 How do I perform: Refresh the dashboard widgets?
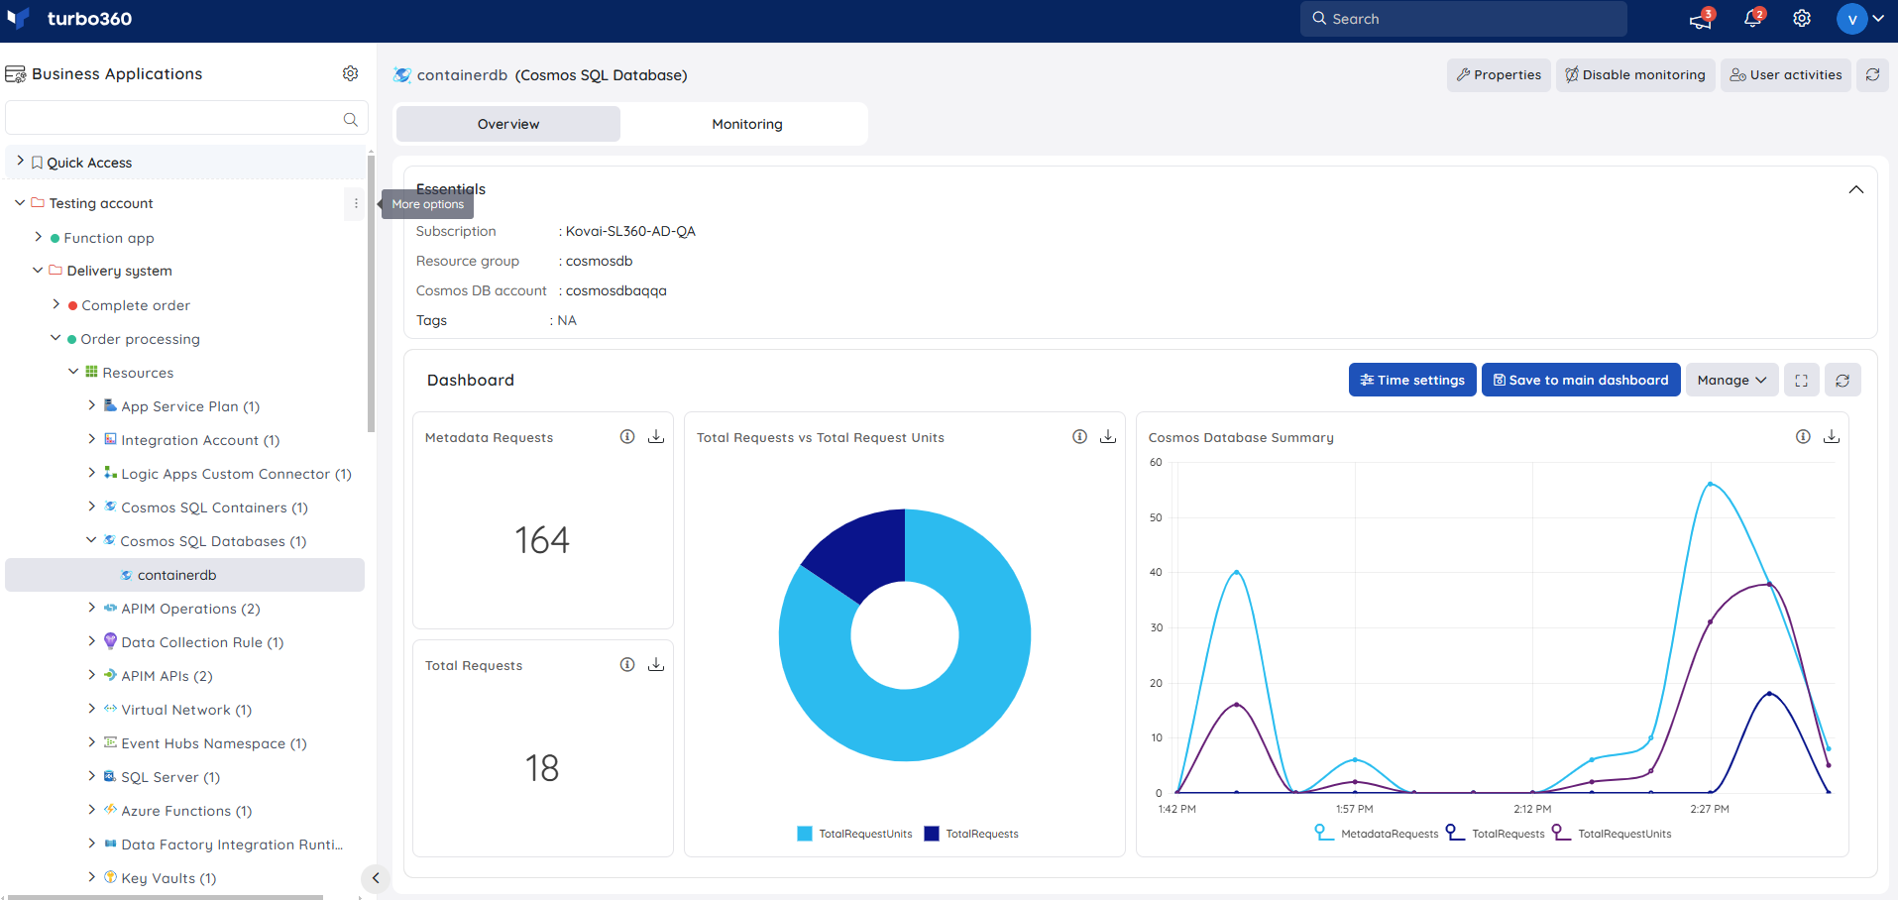pos(1842,380)
